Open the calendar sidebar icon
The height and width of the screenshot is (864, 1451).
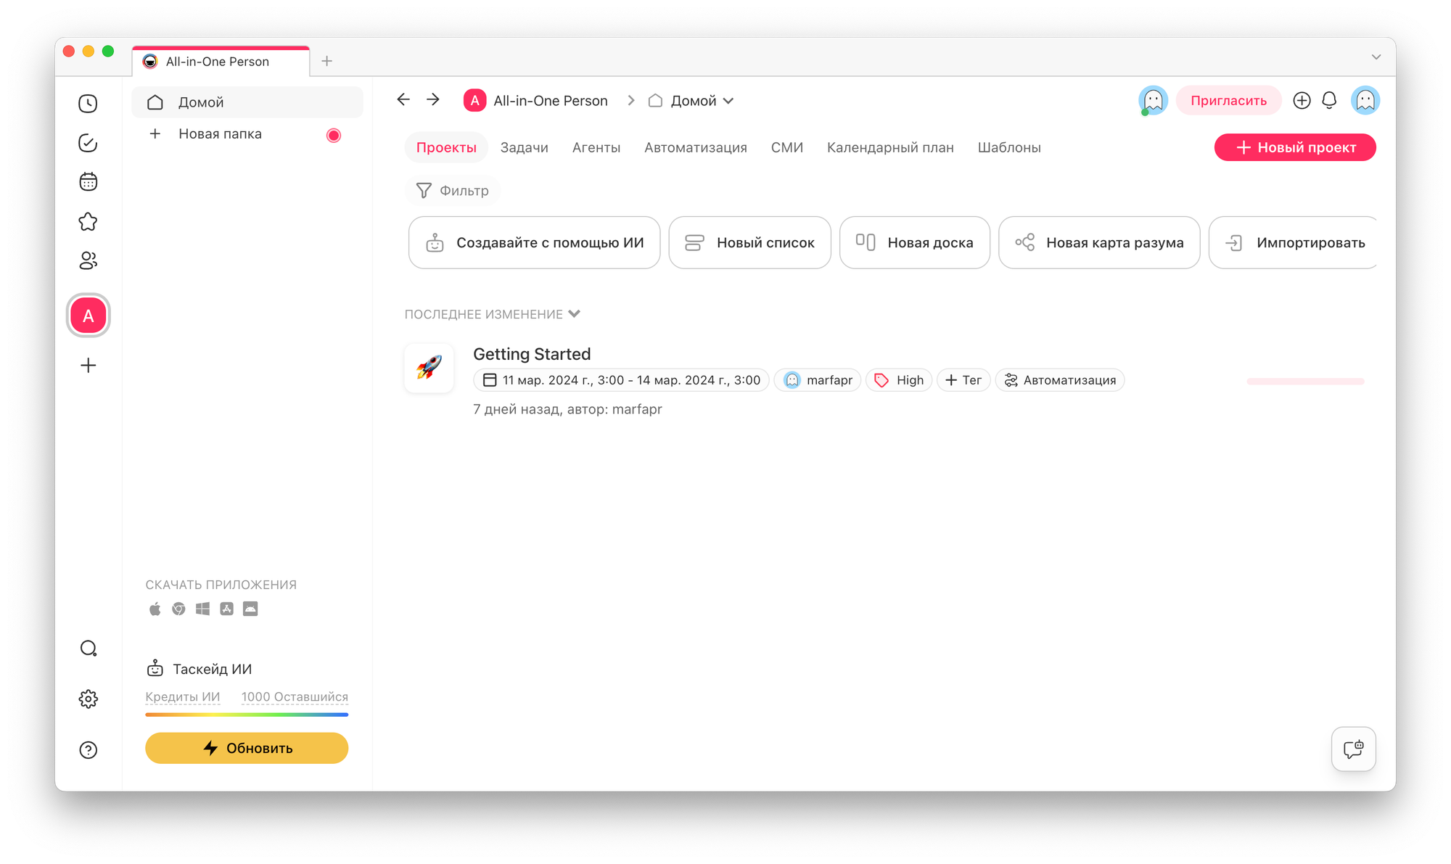point(88,182)
